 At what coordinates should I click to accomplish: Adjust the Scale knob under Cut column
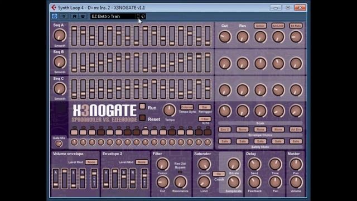[x=225, y=111]
